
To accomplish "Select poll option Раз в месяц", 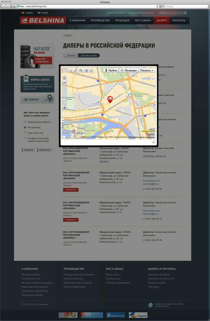I will pyautogui.click(x=25, y=127).
